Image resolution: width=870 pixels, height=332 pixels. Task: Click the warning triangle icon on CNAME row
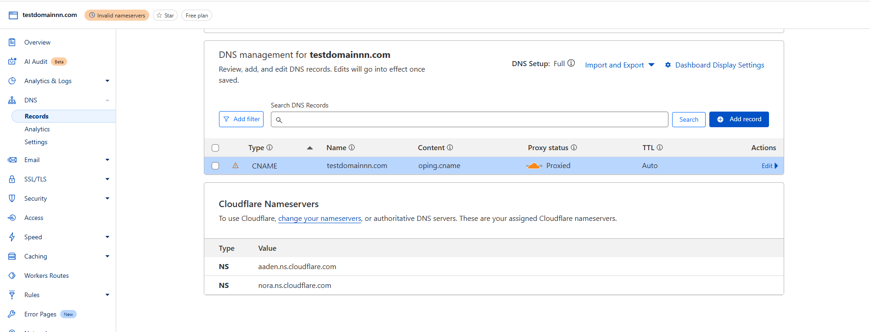tap(236, 165)
